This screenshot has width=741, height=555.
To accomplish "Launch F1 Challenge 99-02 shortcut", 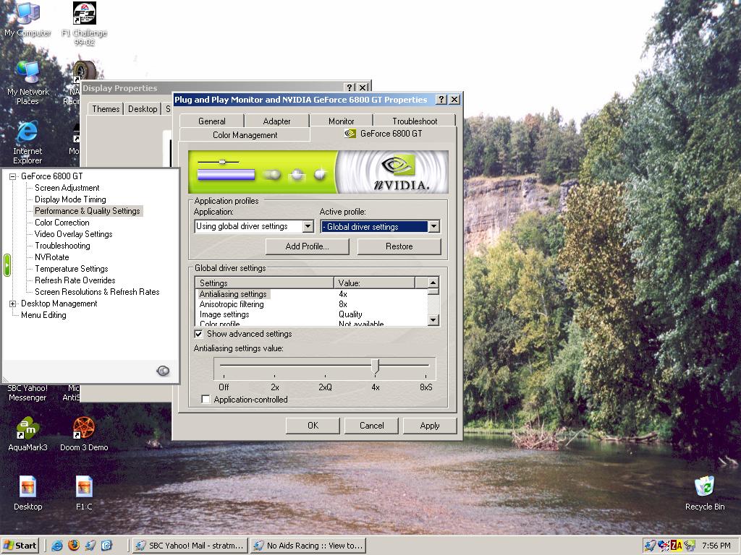I will pos(84,14).
